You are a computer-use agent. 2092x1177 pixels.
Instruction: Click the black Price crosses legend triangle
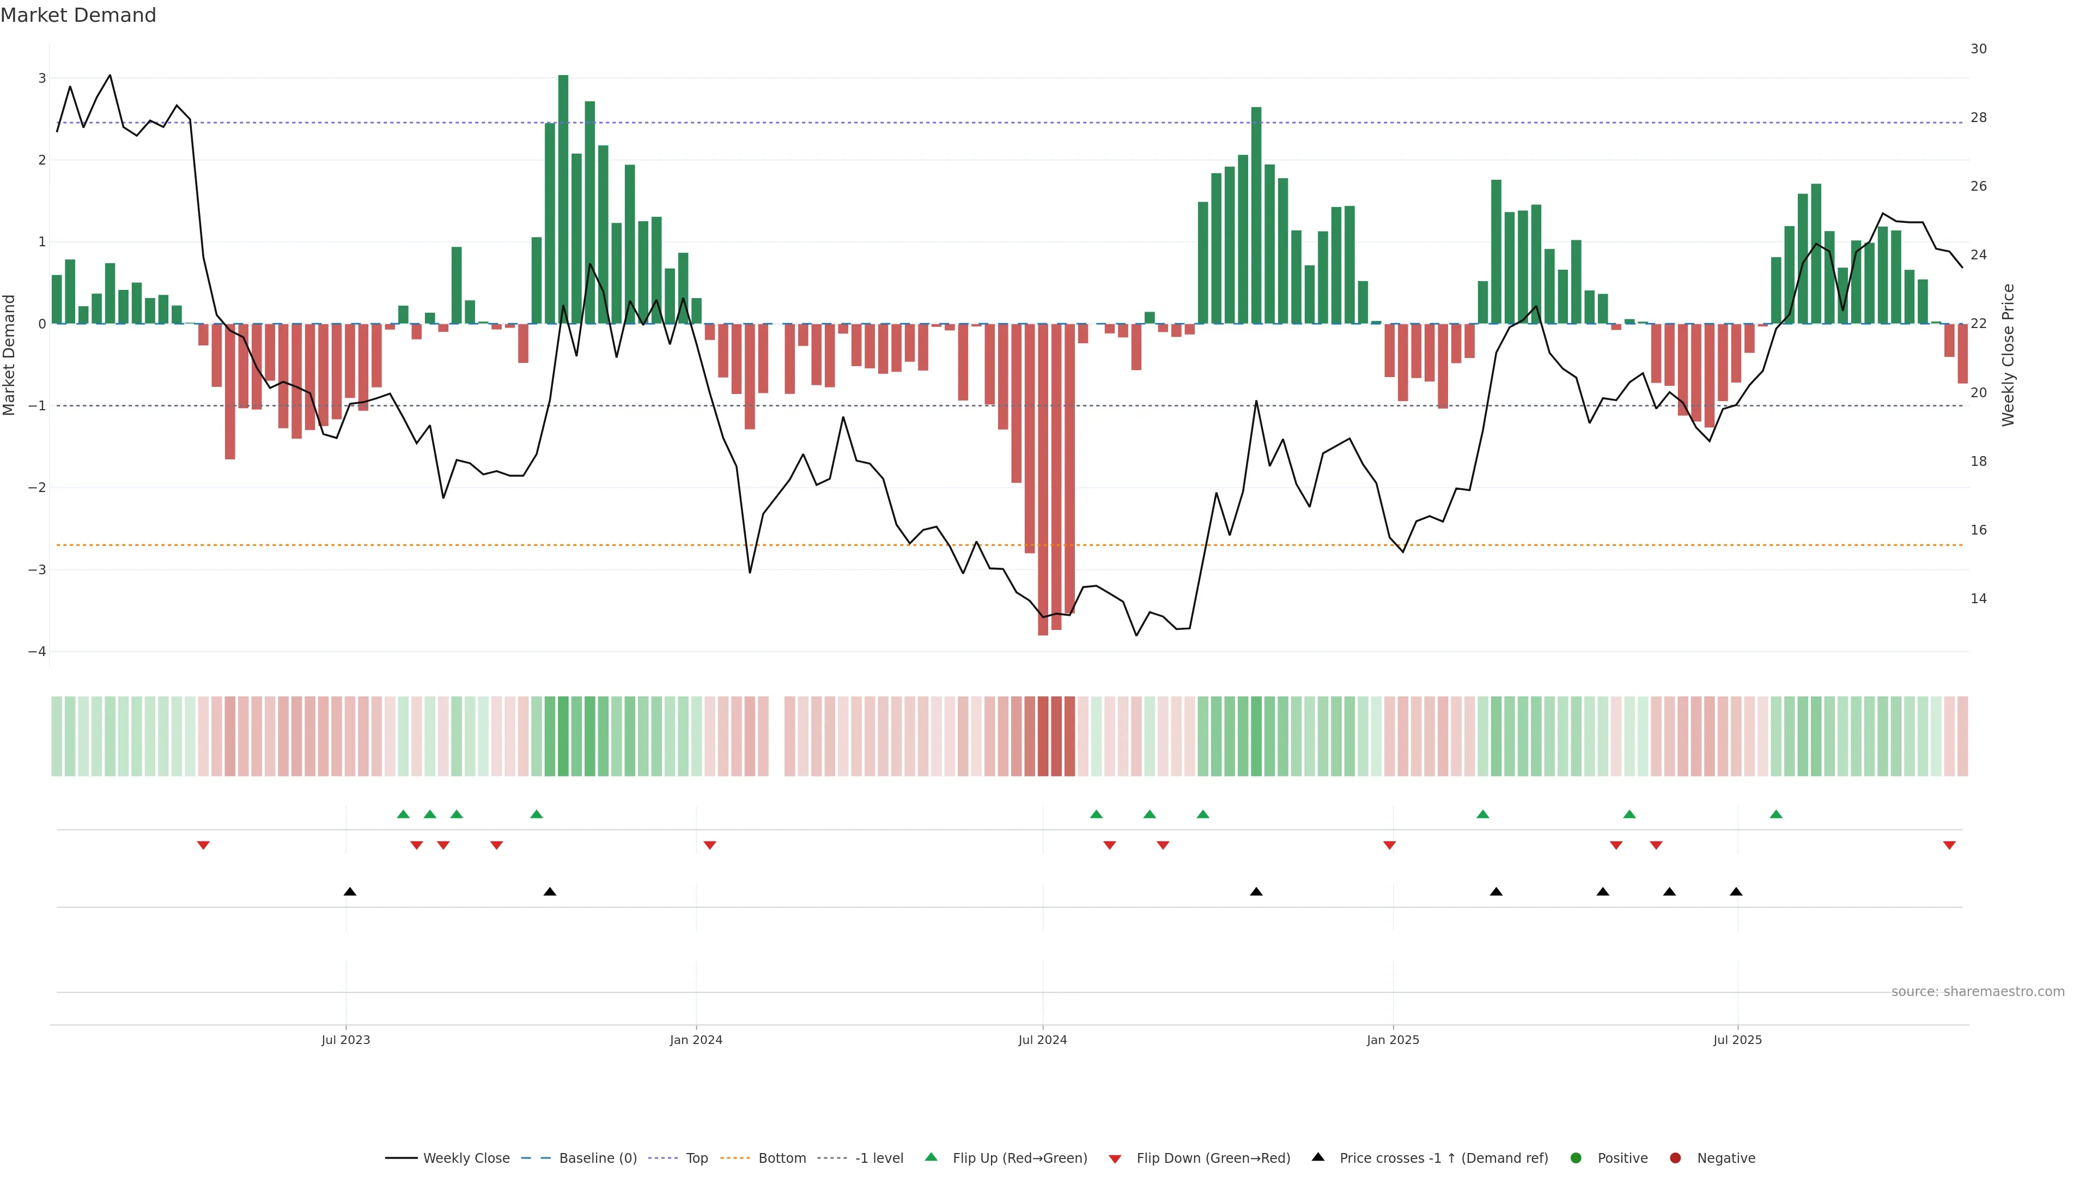pos(1318,1157)
